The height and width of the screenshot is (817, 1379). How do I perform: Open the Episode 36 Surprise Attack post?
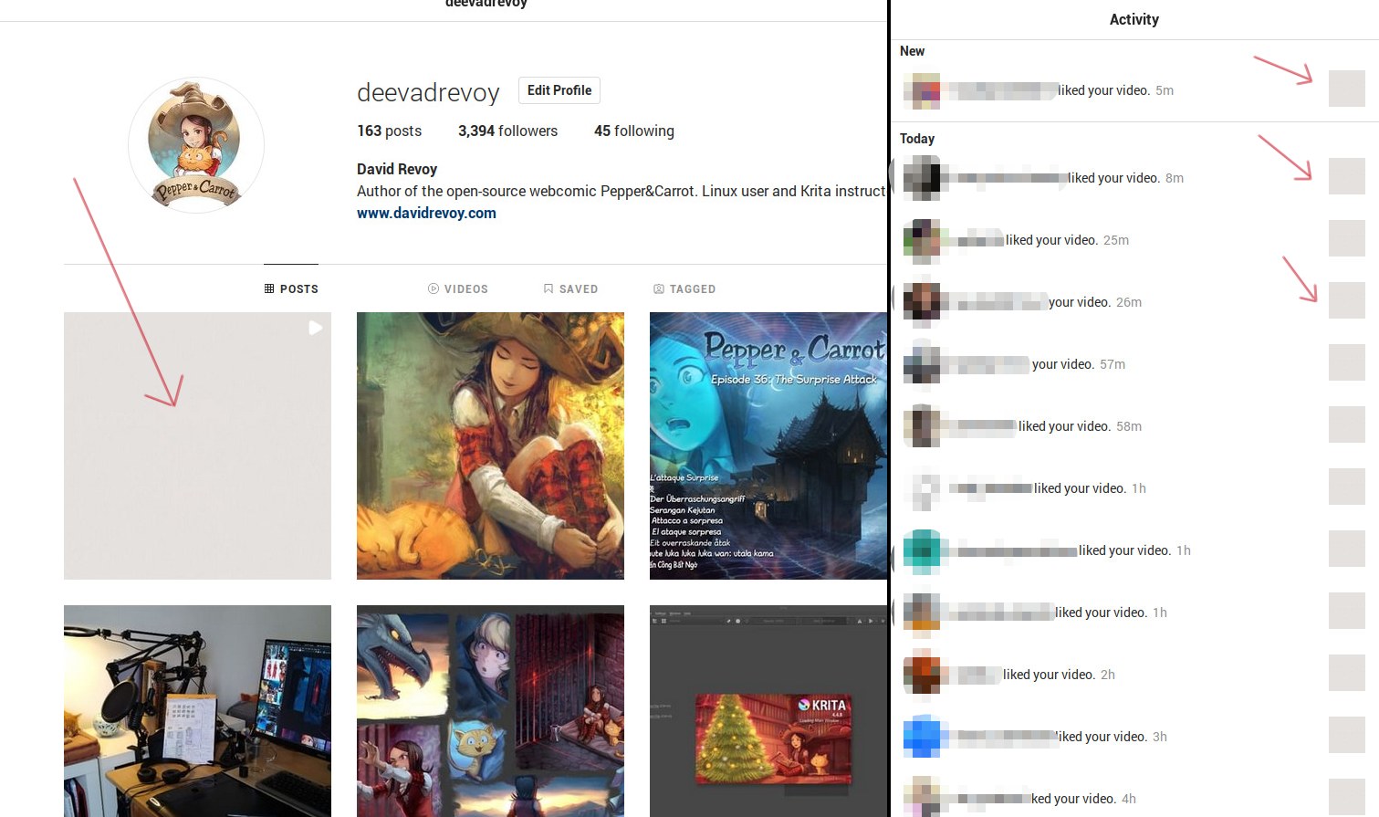768,445
